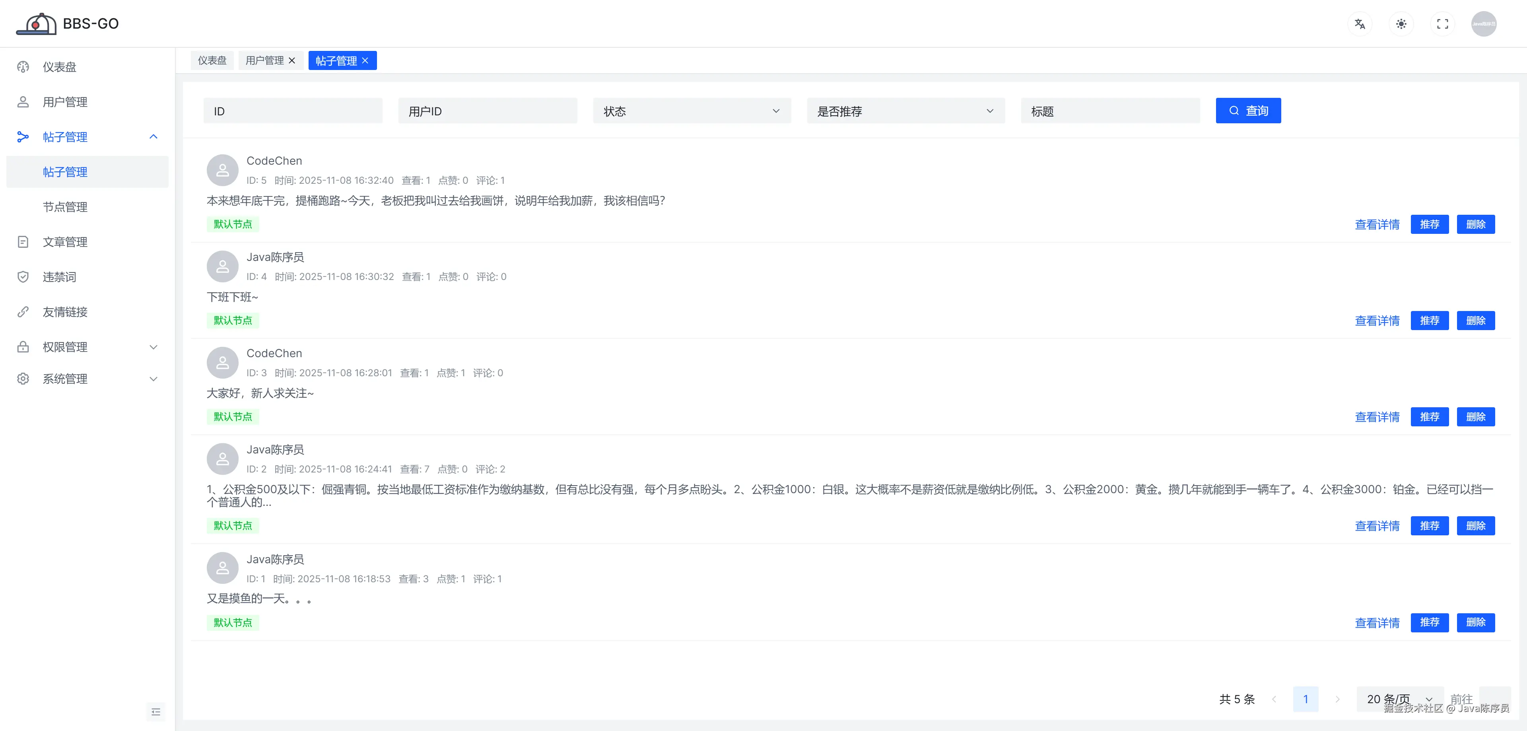The width and height of the screenshot is (1527, 731).
Task: Close the 用户管理 tab
Action: (291, 60)
